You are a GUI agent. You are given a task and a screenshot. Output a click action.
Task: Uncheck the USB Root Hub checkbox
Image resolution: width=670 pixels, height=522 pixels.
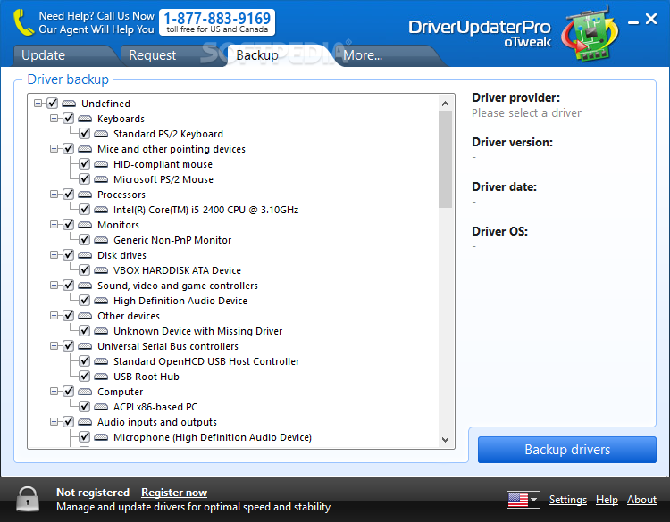point(85,376)
